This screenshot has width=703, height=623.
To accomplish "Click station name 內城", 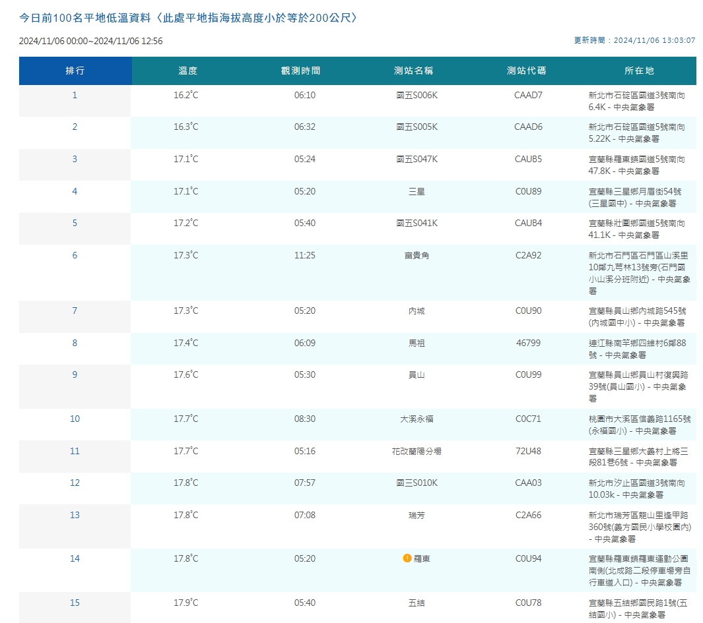I will (417, 311).
